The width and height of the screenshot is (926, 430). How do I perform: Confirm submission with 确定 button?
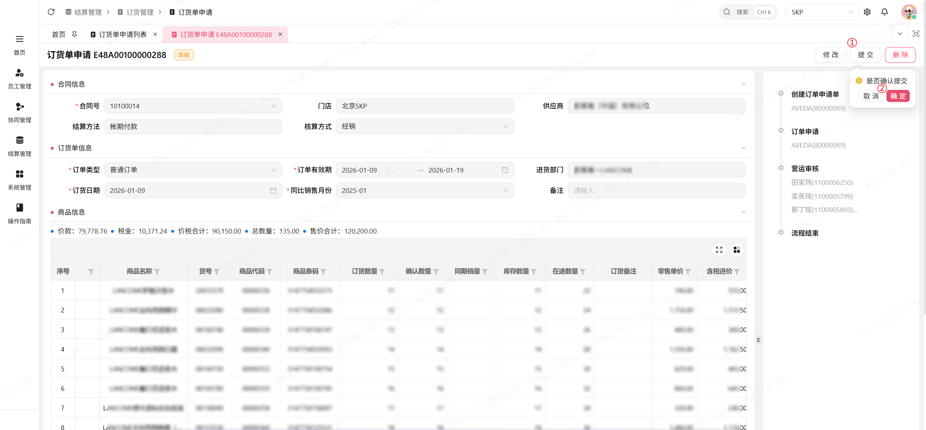pos(898,96)
